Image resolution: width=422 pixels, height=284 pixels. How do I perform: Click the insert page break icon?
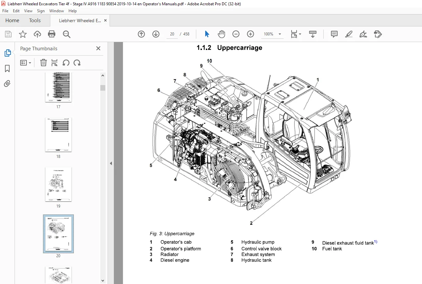[x=55, y=63]
